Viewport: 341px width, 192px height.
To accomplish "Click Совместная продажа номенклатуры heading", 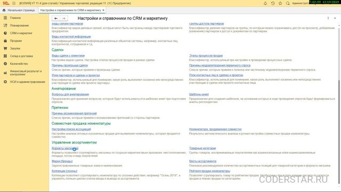I will [81, 123].
